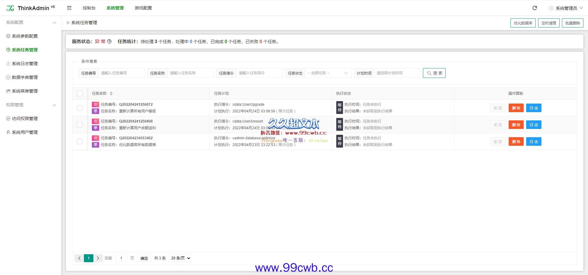Image resolution: width=588 pixels, height=275 pixels.
Task: Click the 次 badge for task Q202204241256072
Action: pos(96,105)
